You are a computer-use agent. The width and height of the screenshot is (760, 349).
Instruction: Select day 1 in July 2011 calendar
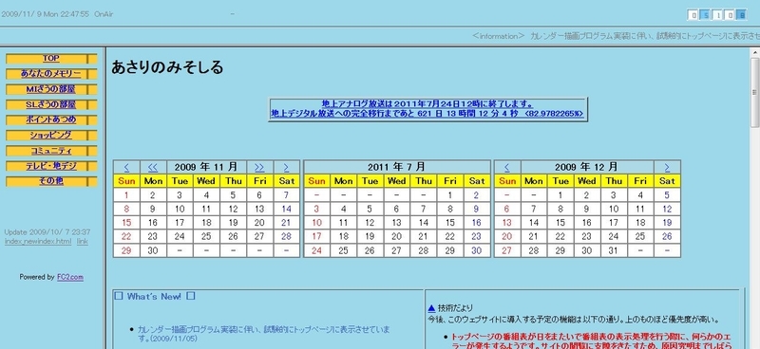(x=449, y=195)
